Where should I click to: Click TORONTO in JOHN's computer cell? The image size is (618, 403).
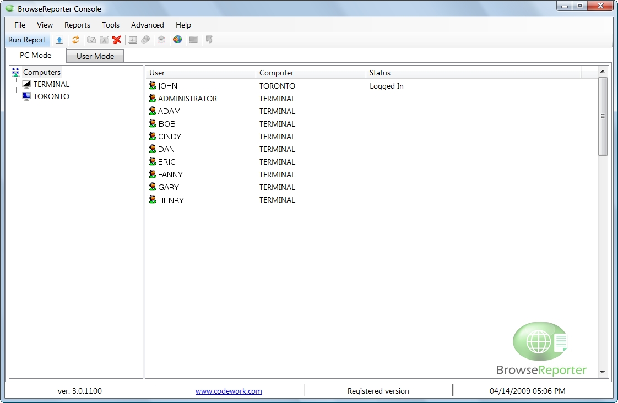pyautogui.click(x=277, y=86)
